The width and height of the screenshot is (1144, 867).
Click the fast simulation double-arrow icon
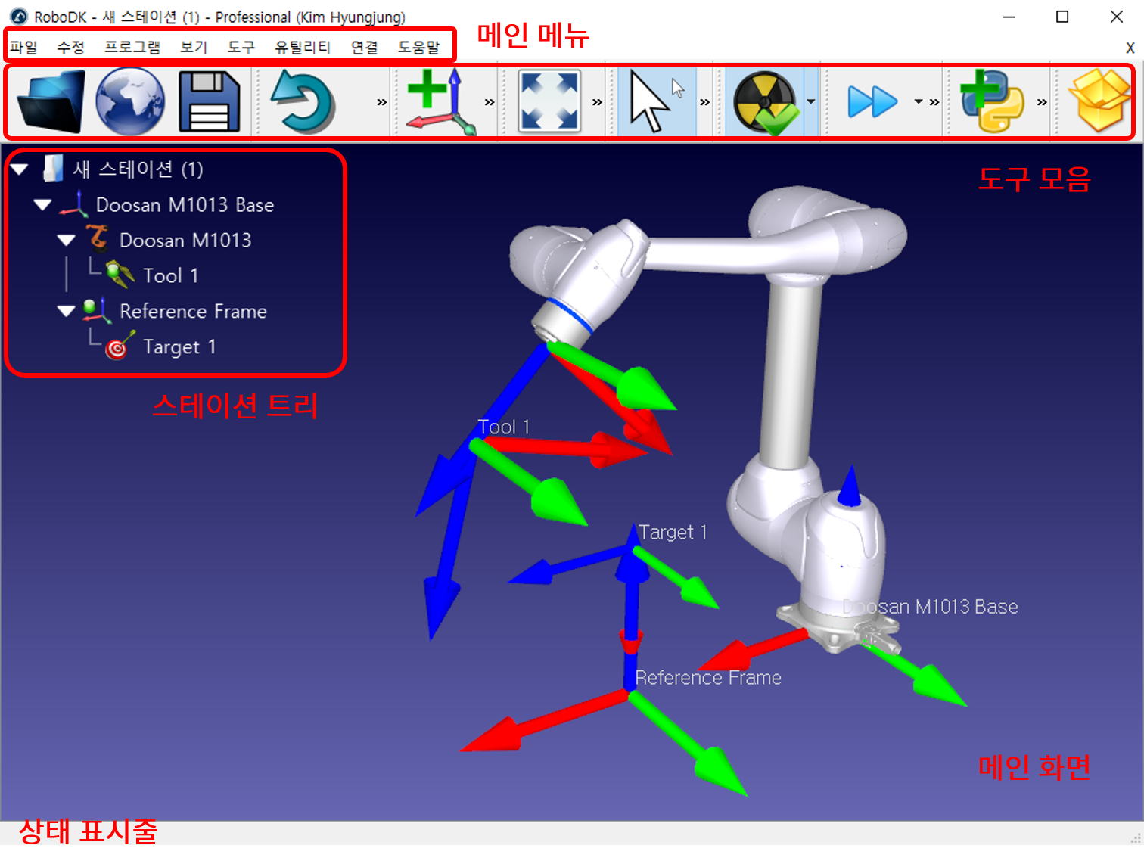pos(872,102)
